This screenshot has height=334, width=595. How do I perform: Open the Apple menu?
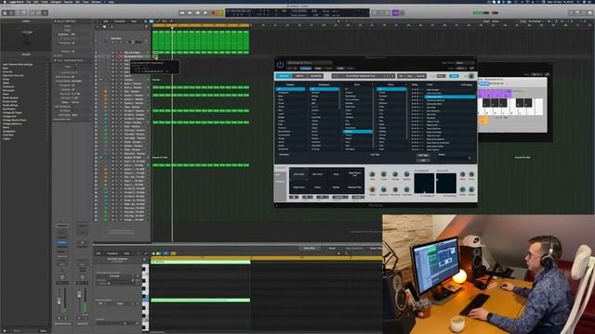4,2
